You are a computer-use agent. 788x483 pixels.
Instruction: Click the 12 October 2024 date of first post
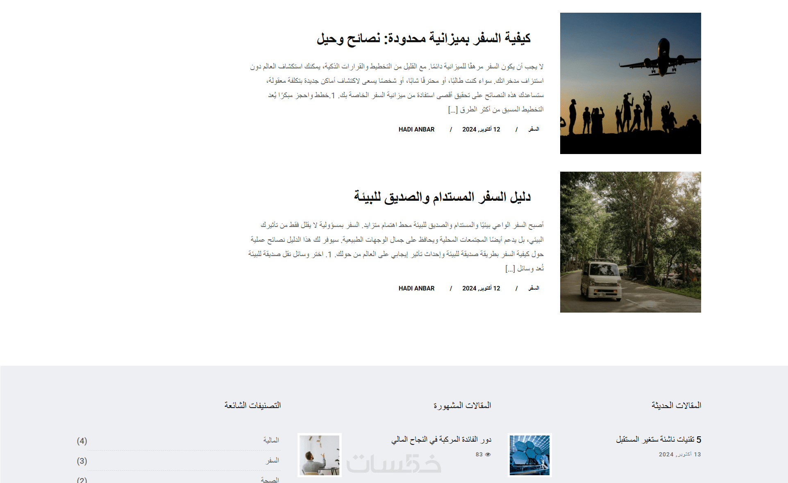481,129
